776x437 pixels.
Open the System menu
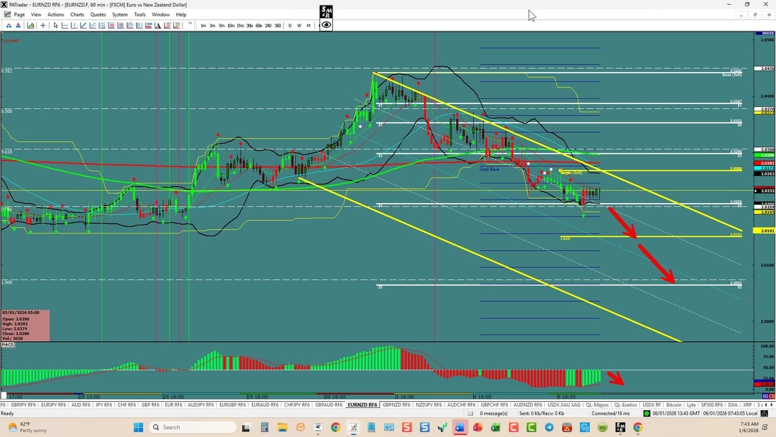(x=120, y=14)
